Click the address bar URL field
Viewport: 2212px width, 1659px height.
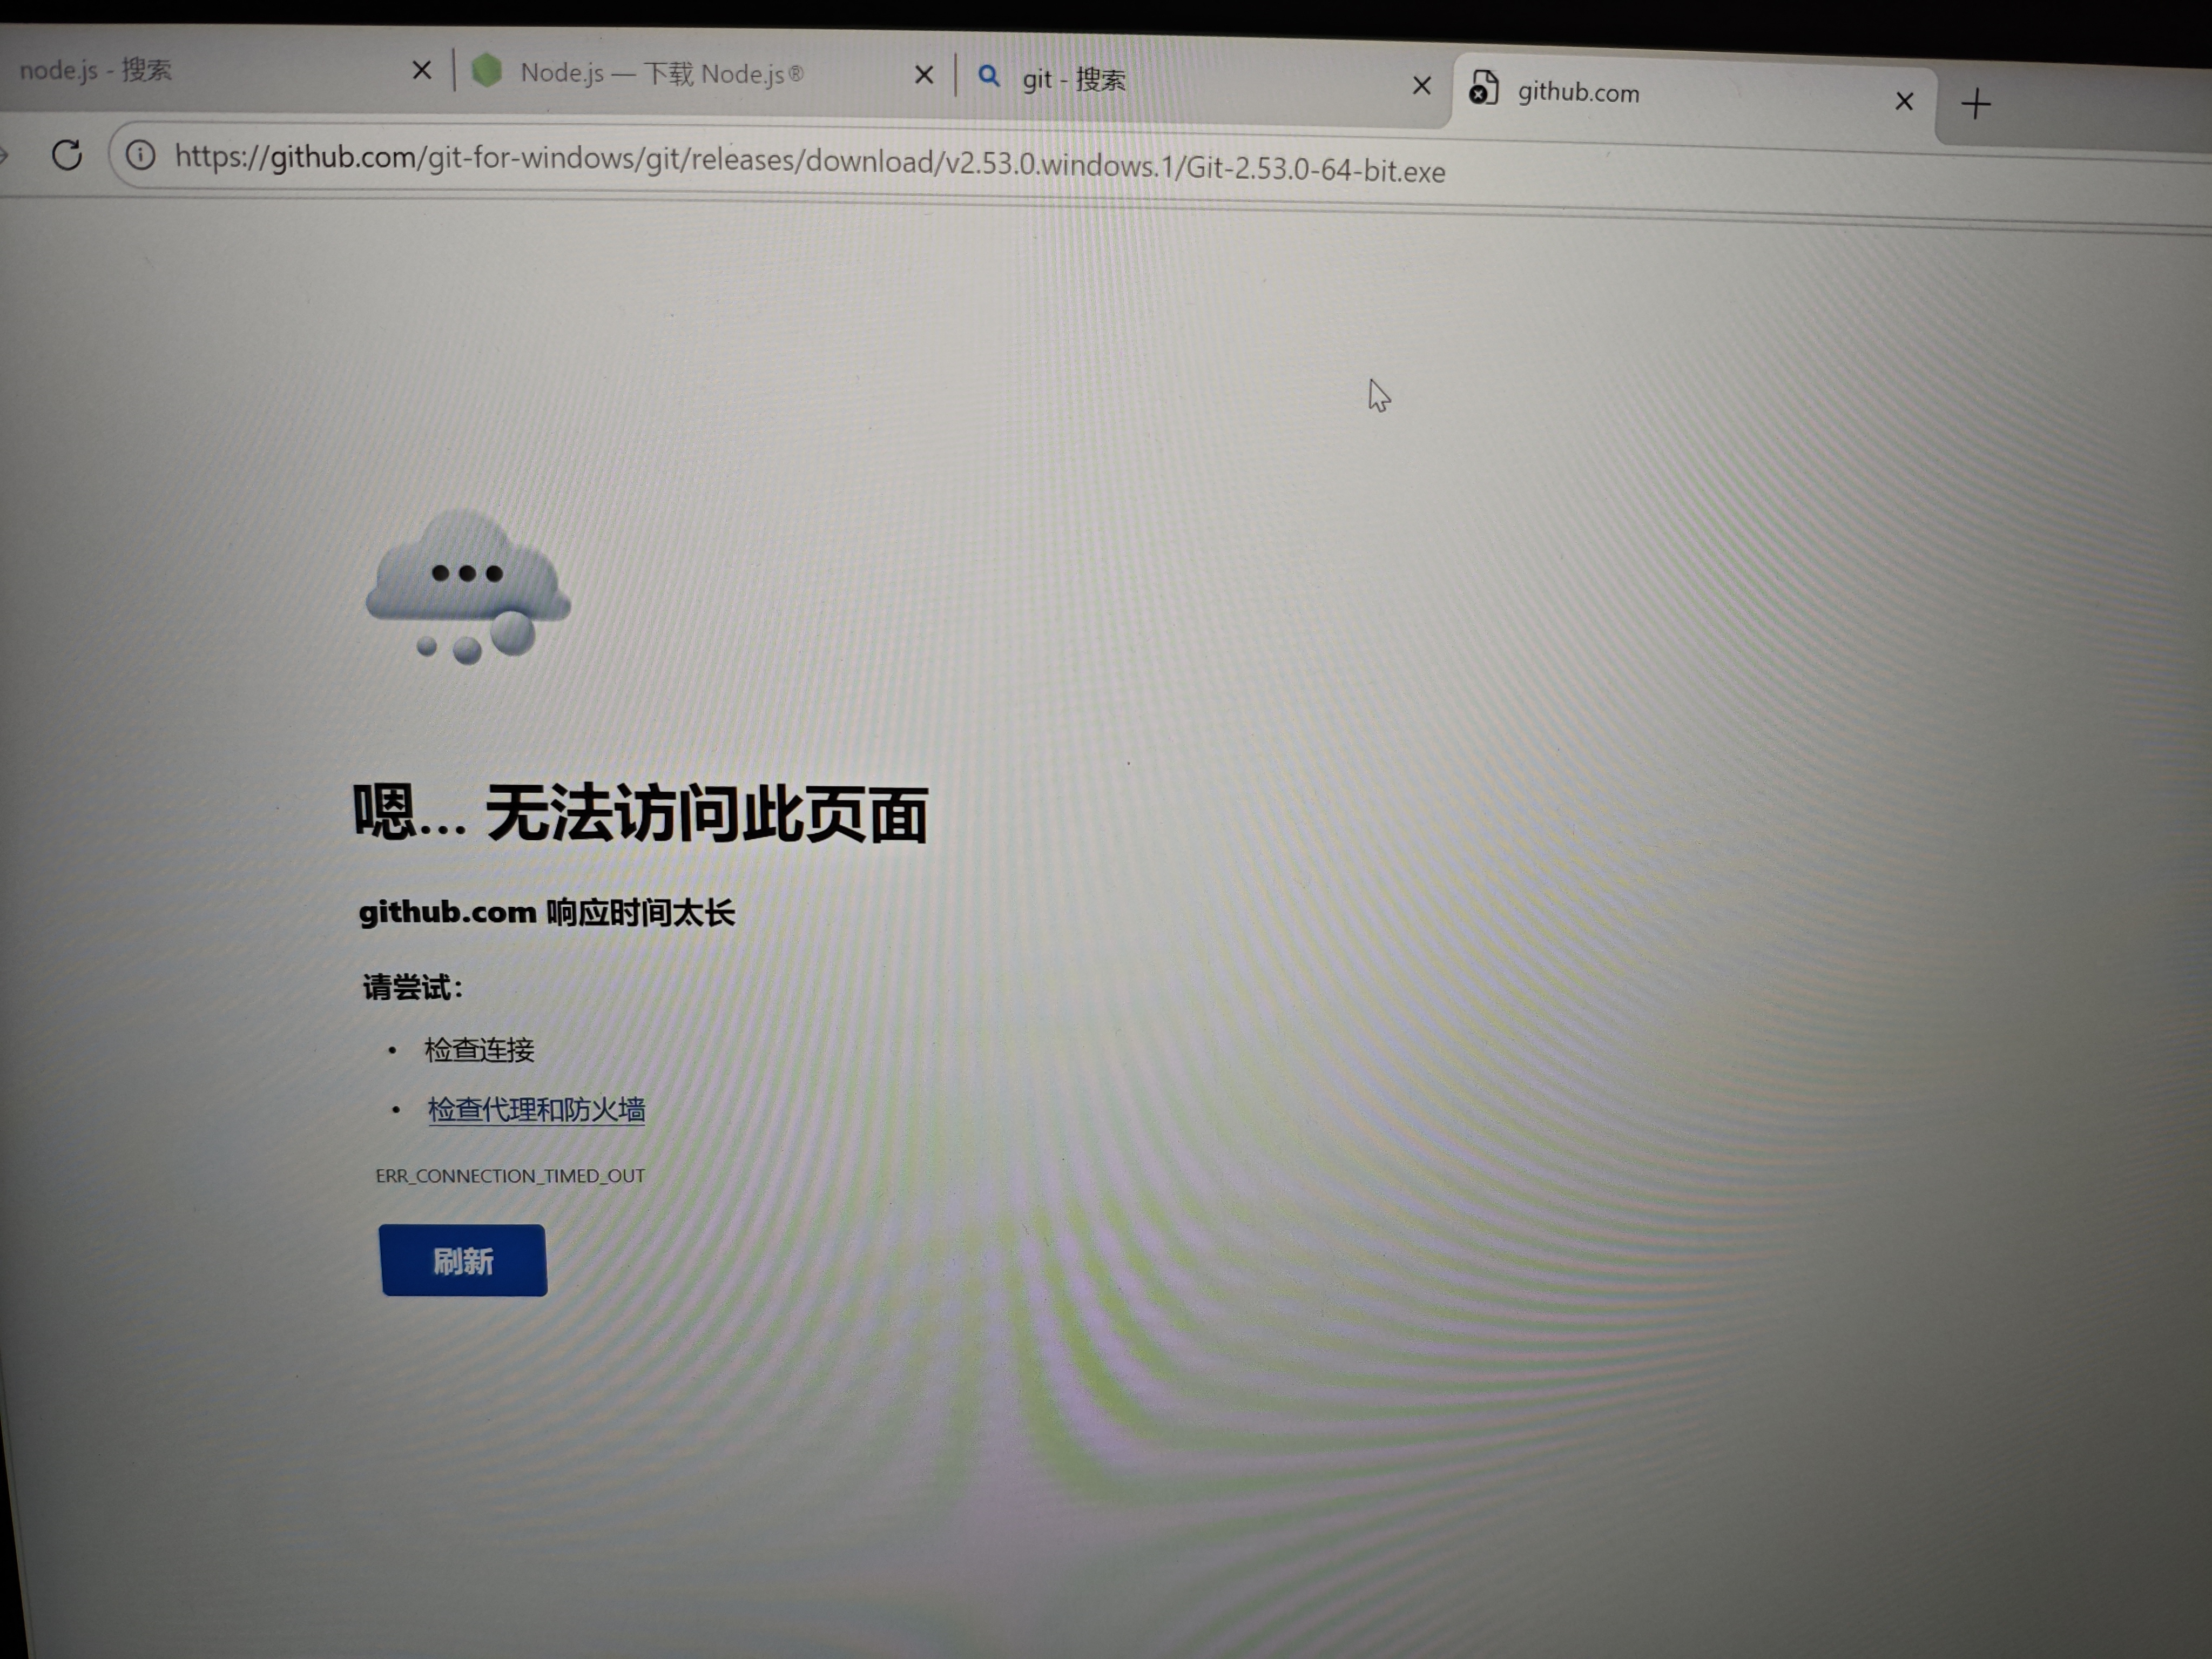pyautogui.click(x=809, y=162)
